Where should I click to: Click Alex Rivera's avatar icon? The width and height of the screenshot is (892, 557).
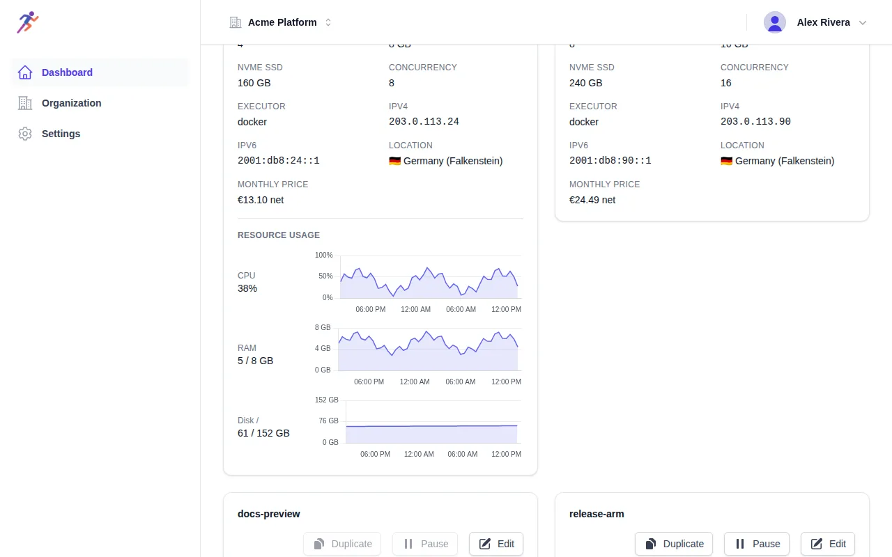775,22
